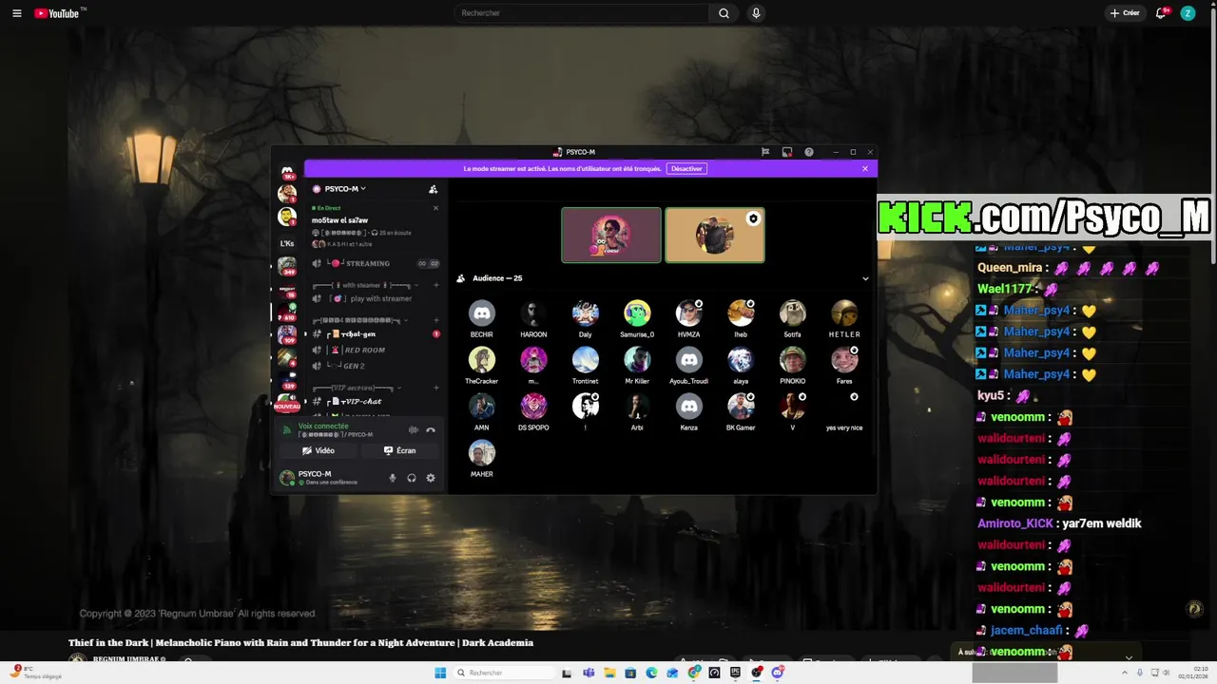
Task: Focus the YouTube Rechercher search field
Action: [581, 13]
